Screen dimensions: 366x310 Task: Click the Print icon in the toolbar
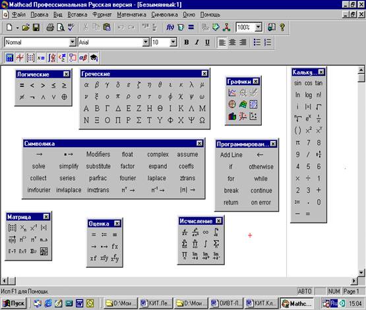[50, 28]
